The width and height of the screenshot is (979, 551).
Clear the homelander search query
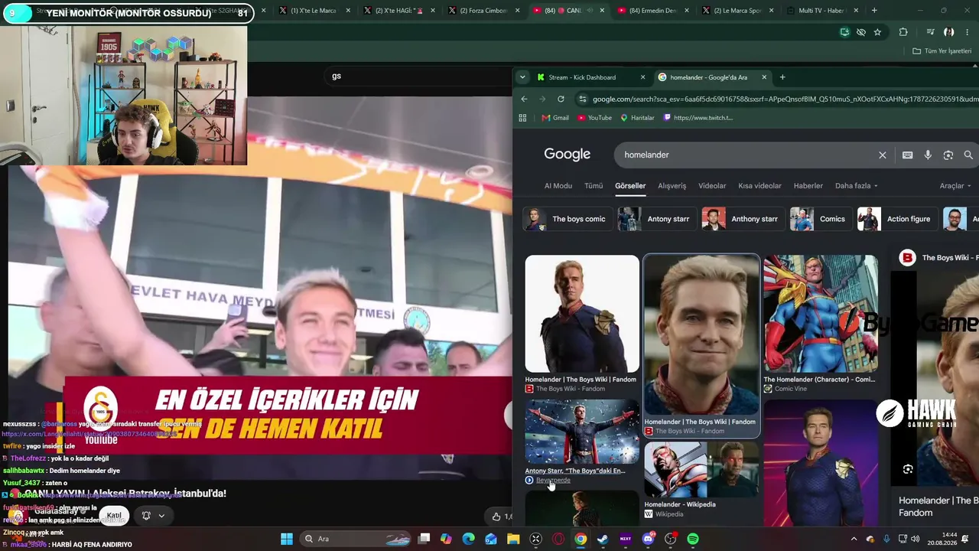(883, 155)
